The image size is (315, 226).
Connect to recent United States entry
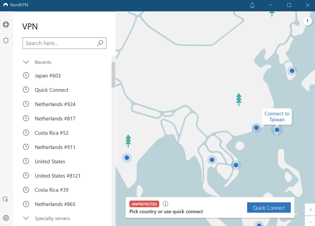pos(50,161)
